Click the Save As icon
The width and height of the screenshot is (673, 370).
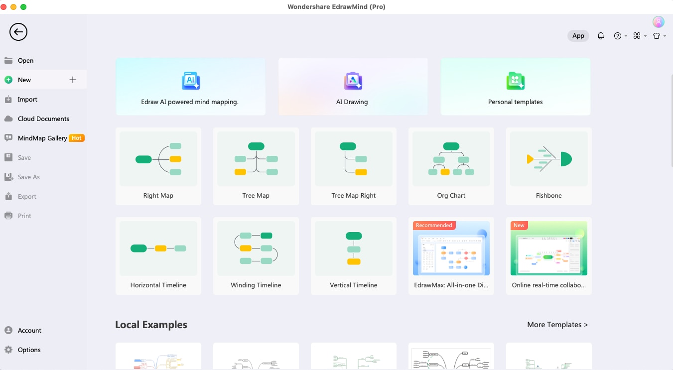click(8, 177)
